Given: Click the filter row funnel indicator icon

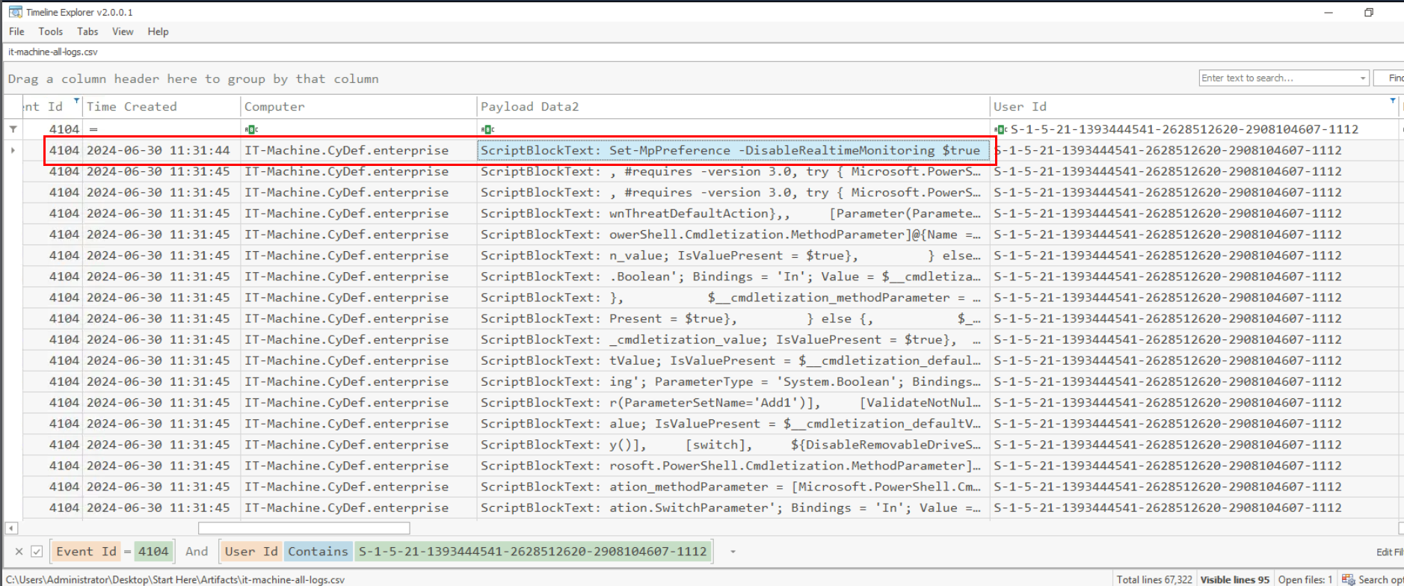Looking at the screenshot, I should tap(13, 129).
